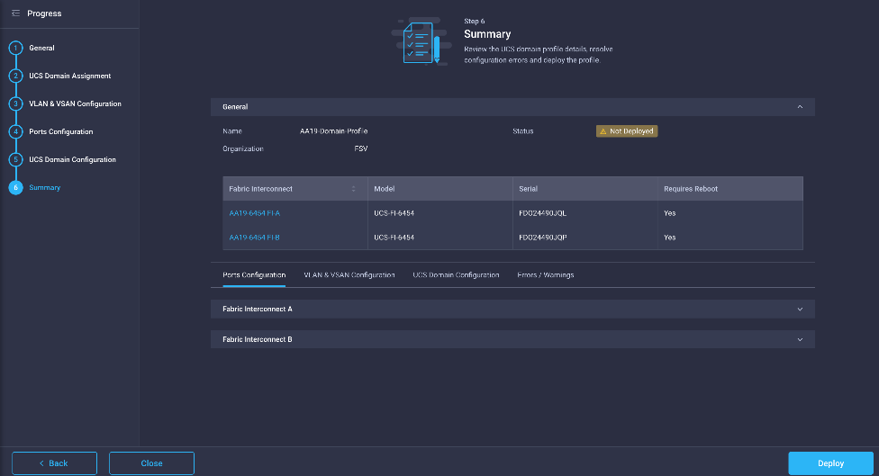Go to Ports Configuration step in sidebar
The height and width of the screenshot is (476, 879).
pyautogui.click(x=61, y=131)
